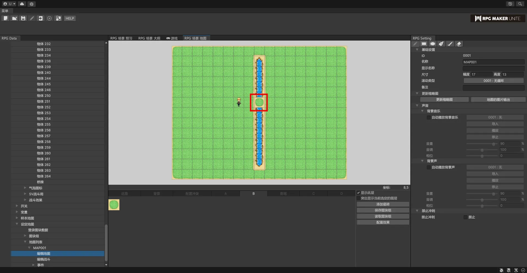Open the 滚动类型 dropdown
This screenshot has height=273, width=527.
494,81
